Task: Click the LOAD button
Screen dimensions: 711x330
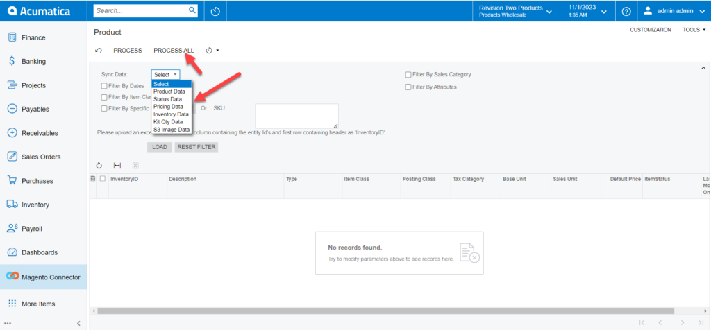Action: click(x=160, y=147)
